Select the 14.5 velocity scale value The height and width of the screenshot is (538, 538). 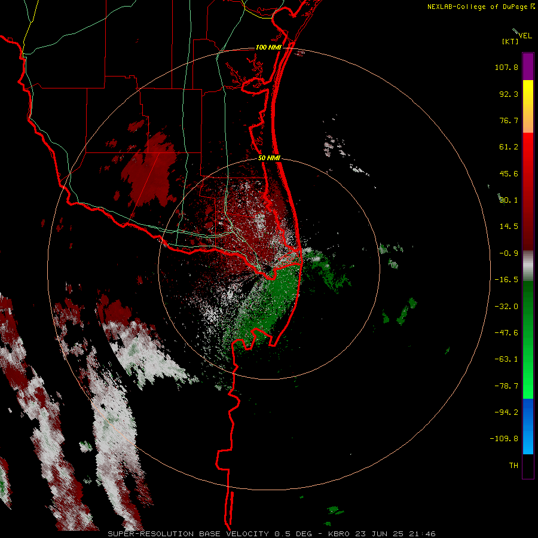coord(509,227)
